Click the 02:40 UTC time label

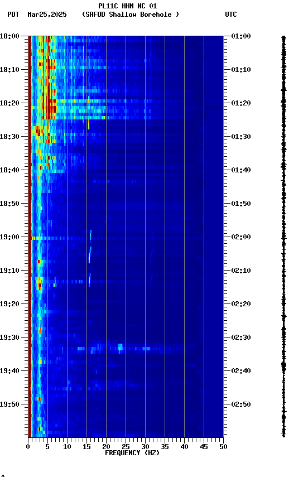[x=241, y=371]
